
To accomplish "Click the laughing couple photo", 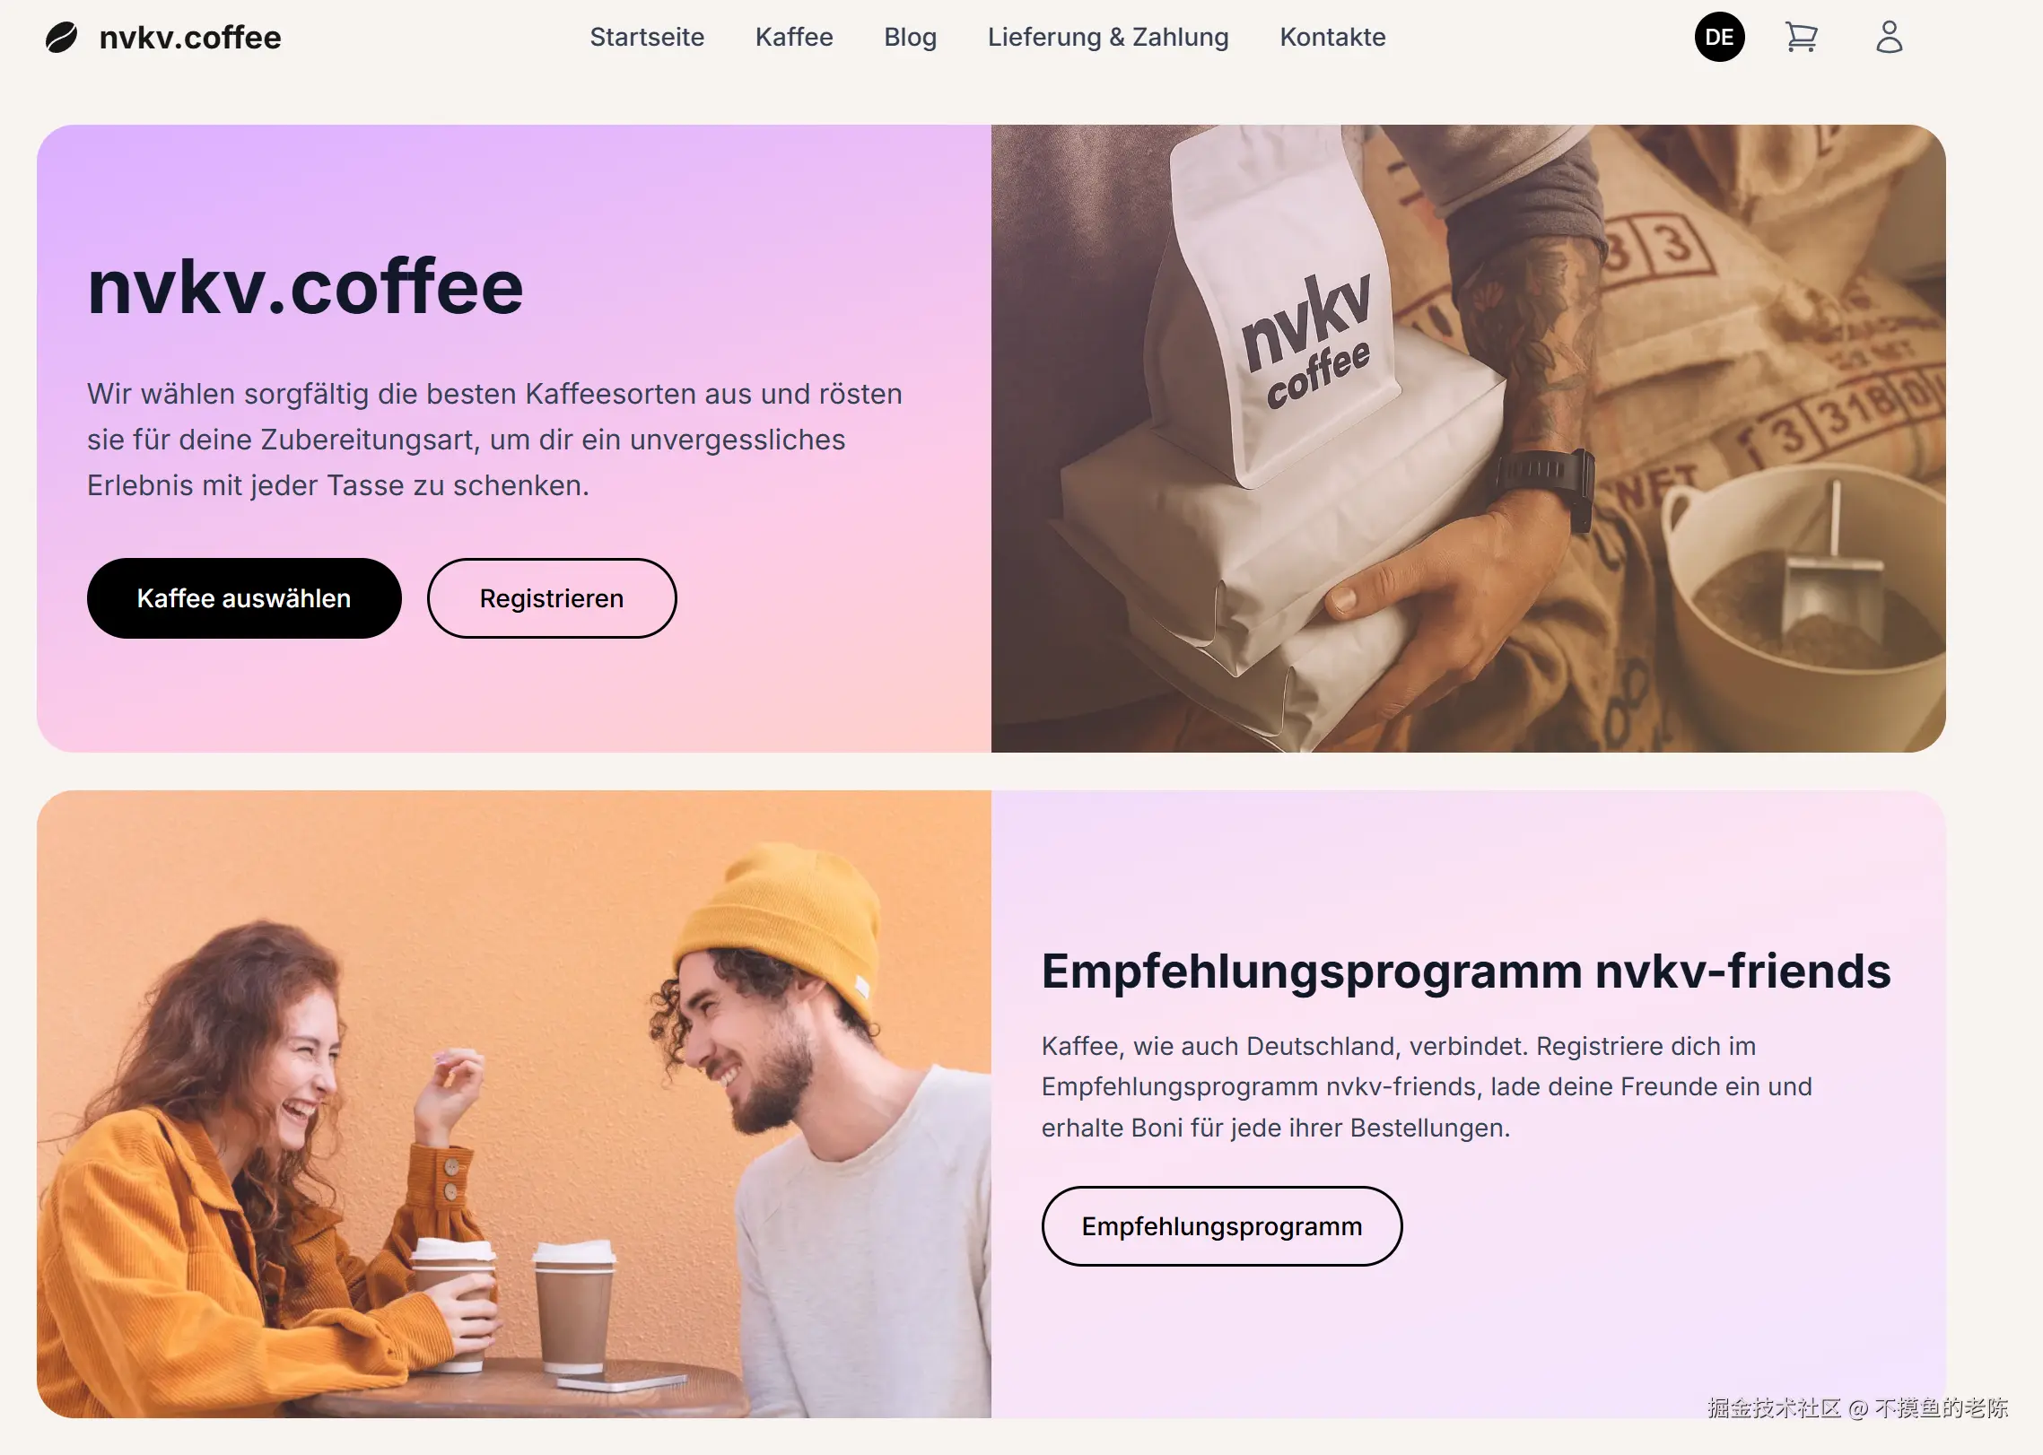I will (514, 1104).
